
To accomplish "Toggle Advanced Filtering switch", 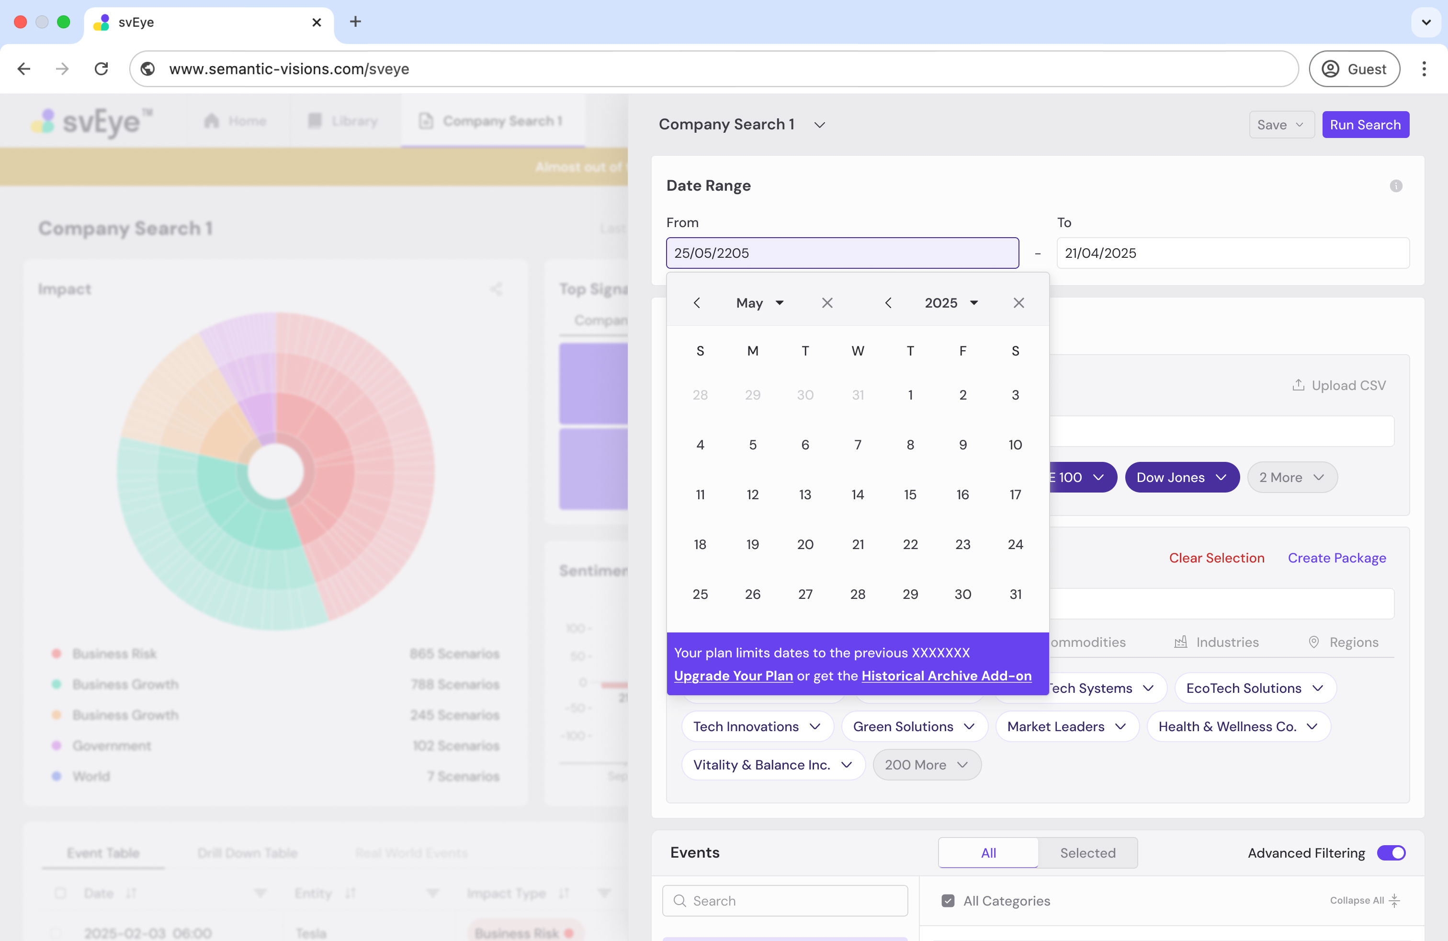I will (1391, 853).
